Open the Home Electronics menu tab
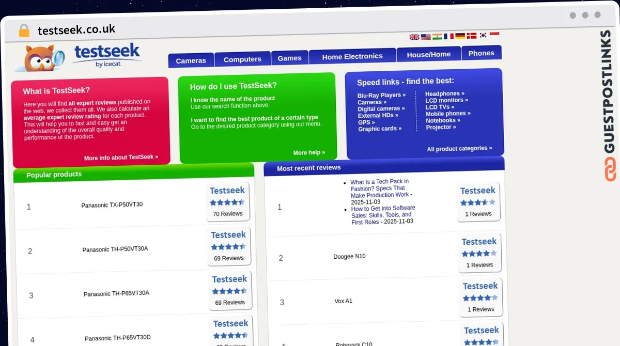The image size is (620, 346). [352, 56]
